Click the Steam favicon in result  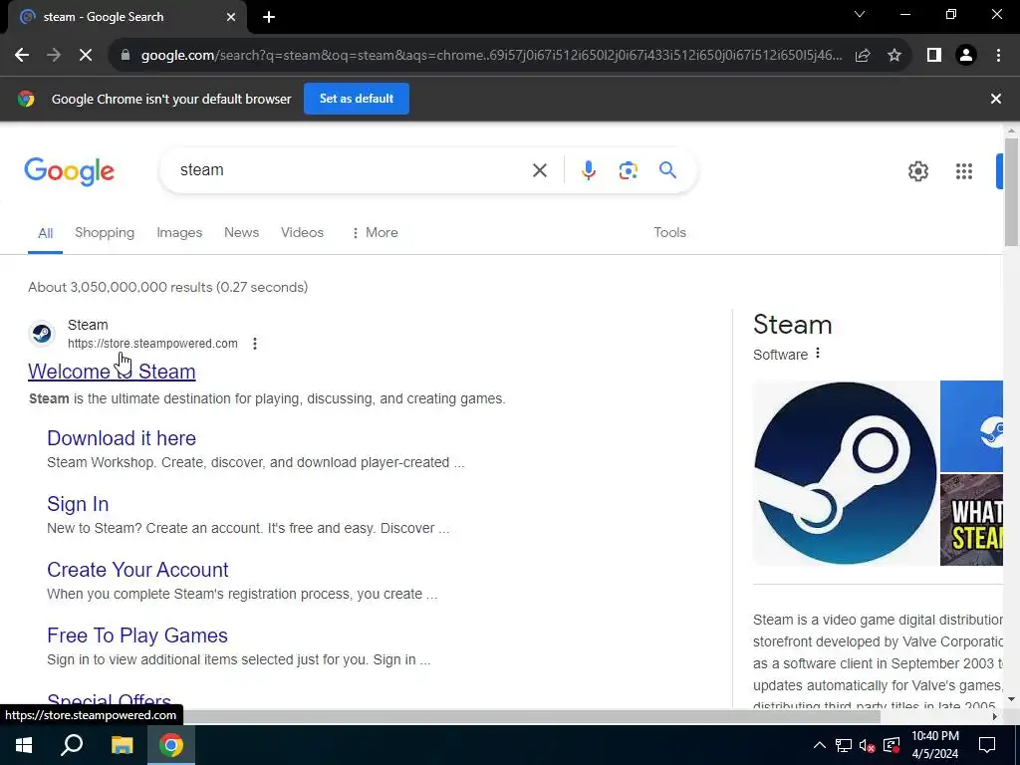click(x=42, y=334)
